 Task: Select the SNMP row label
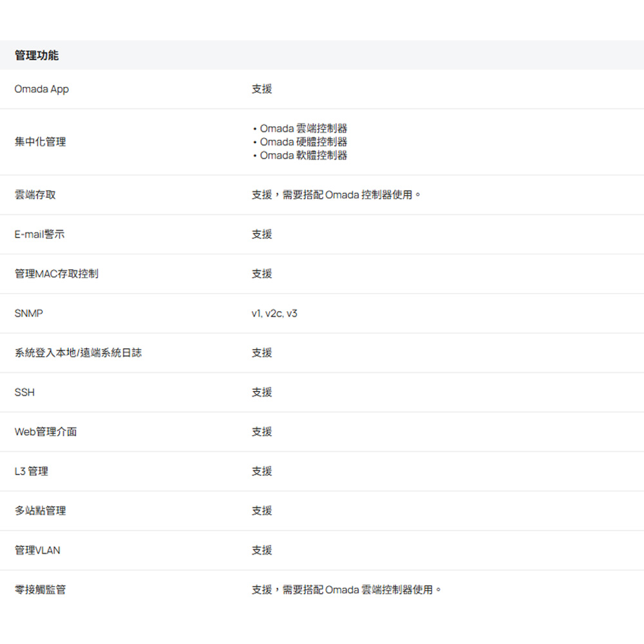click(x=29, y=314)
